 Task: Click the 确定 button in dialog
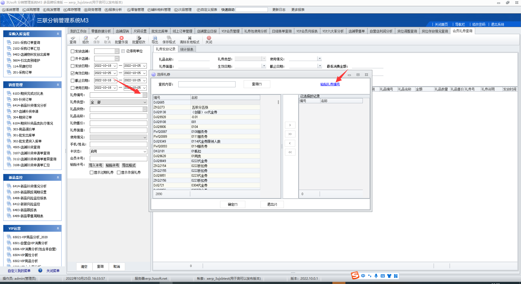click(x=233, y=204)
